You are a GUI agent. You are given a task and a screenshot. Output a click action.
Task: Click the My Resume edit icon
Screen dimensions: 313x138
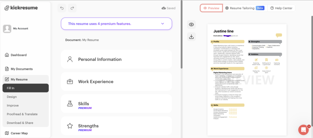(x=7, y=79)
